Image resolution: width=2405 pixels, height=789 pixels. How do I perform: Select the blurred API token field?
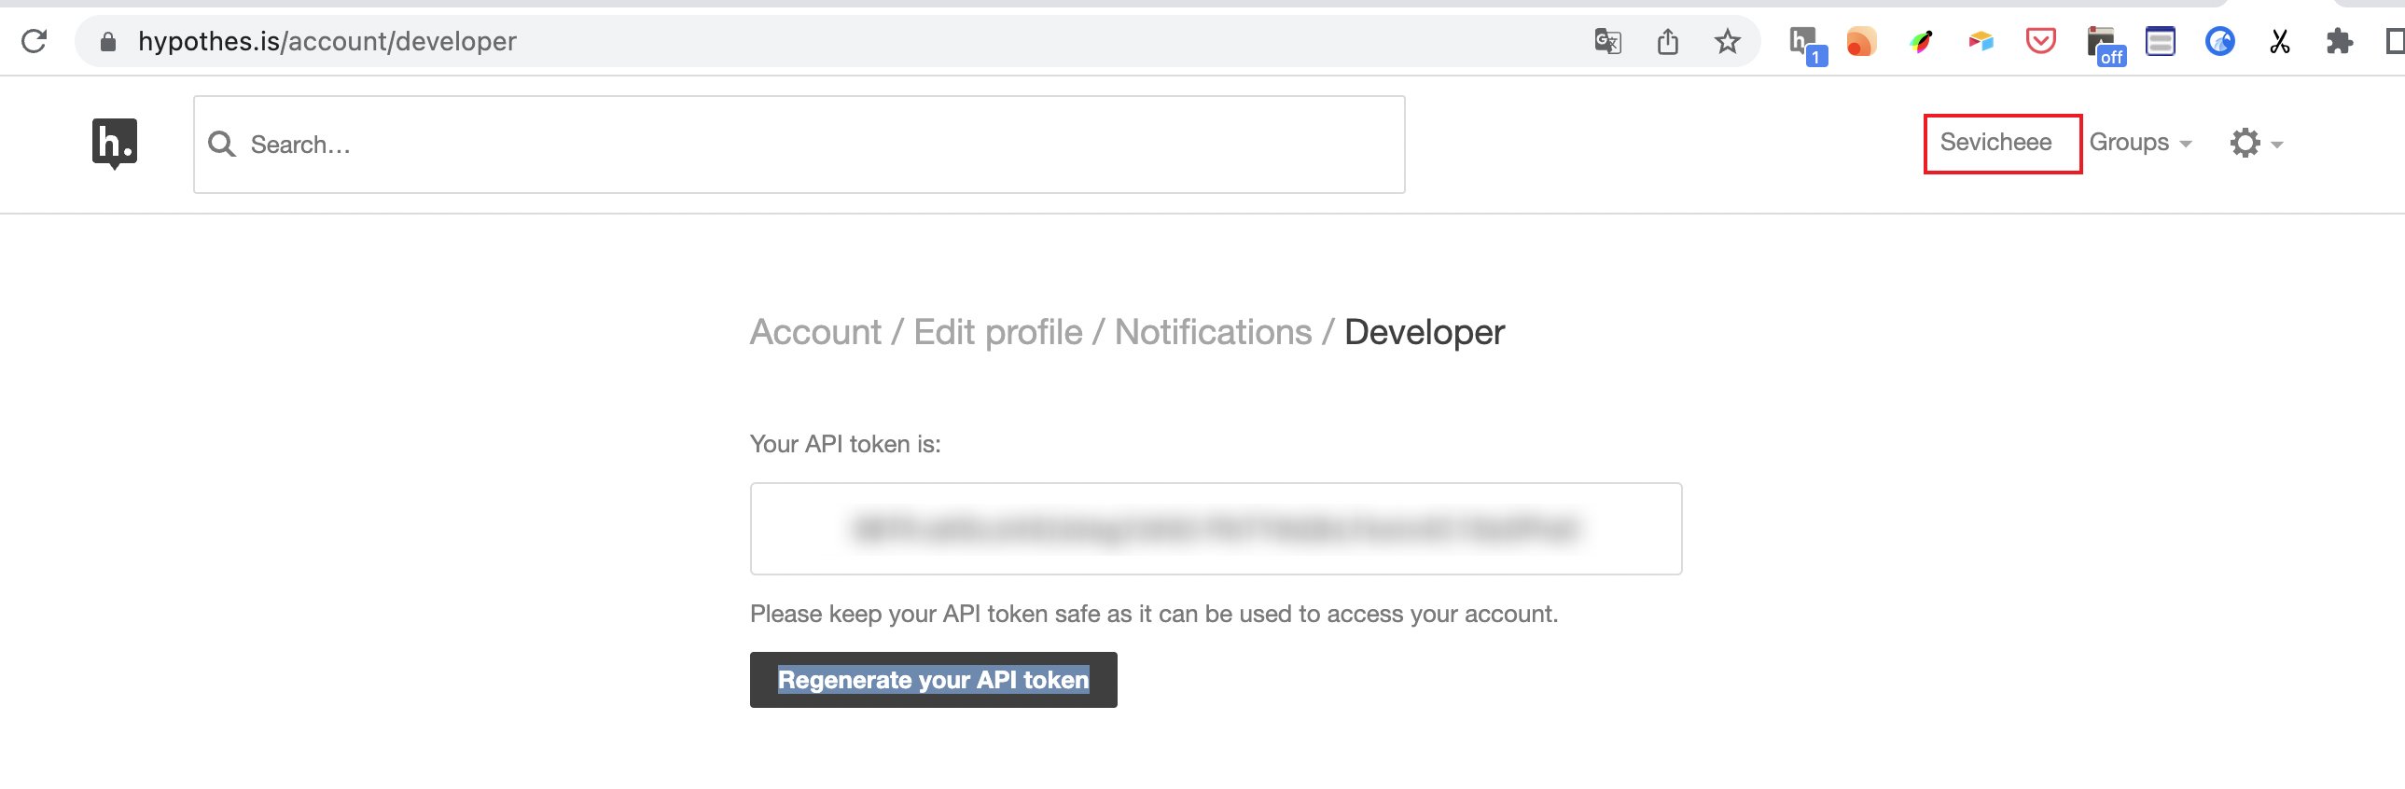coord(1216,529)
